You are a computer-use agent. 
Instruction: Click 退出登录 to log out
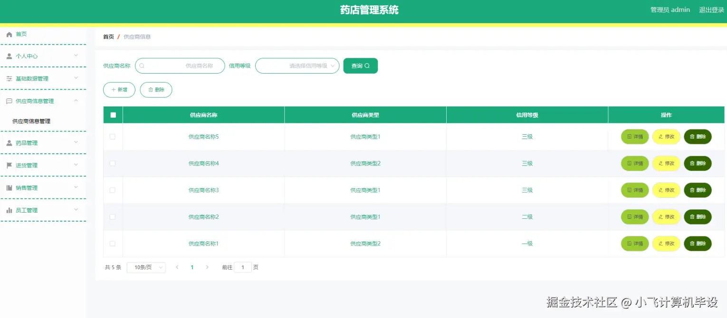711,9
